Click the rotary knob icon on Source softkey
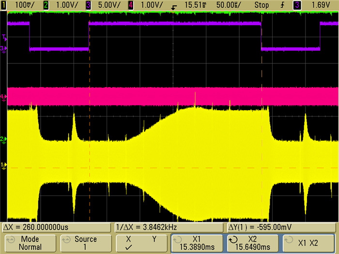Screen dimensions: 339x254 pyautogui.click(x=66, y=240)
